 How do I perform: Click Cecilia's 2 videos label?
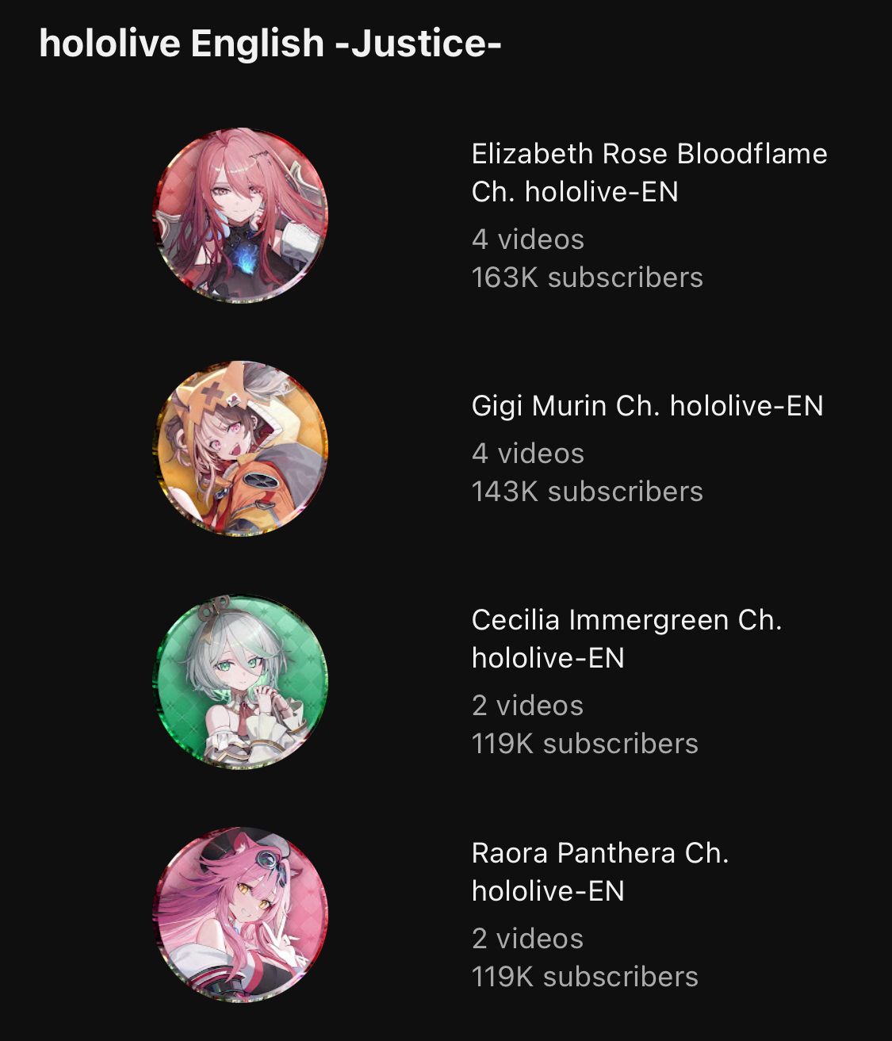tap(527, 706)
